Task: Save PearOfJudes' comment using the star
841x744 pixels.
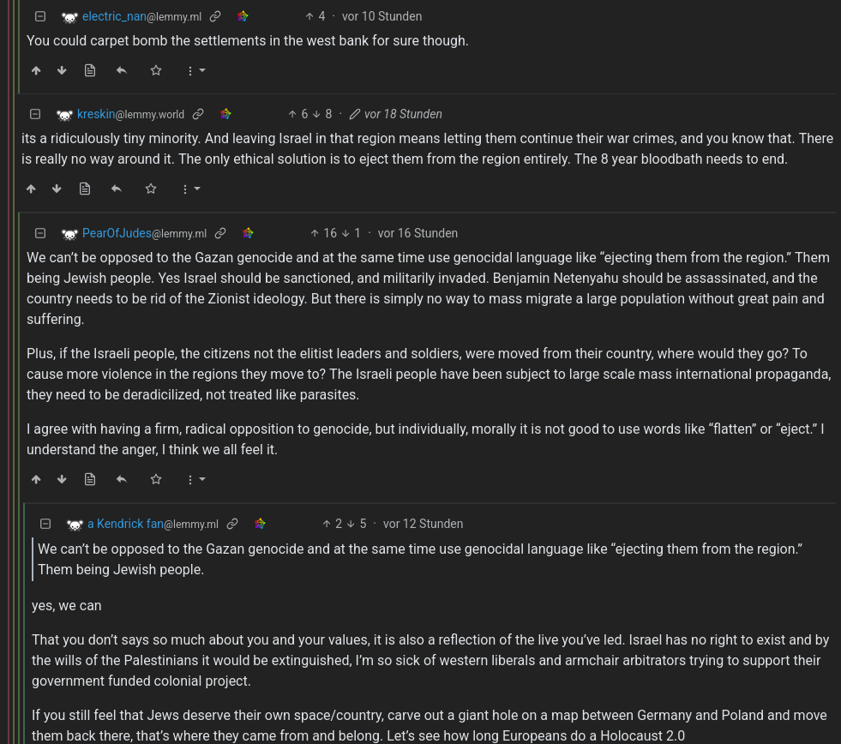Action: [156, 479]
